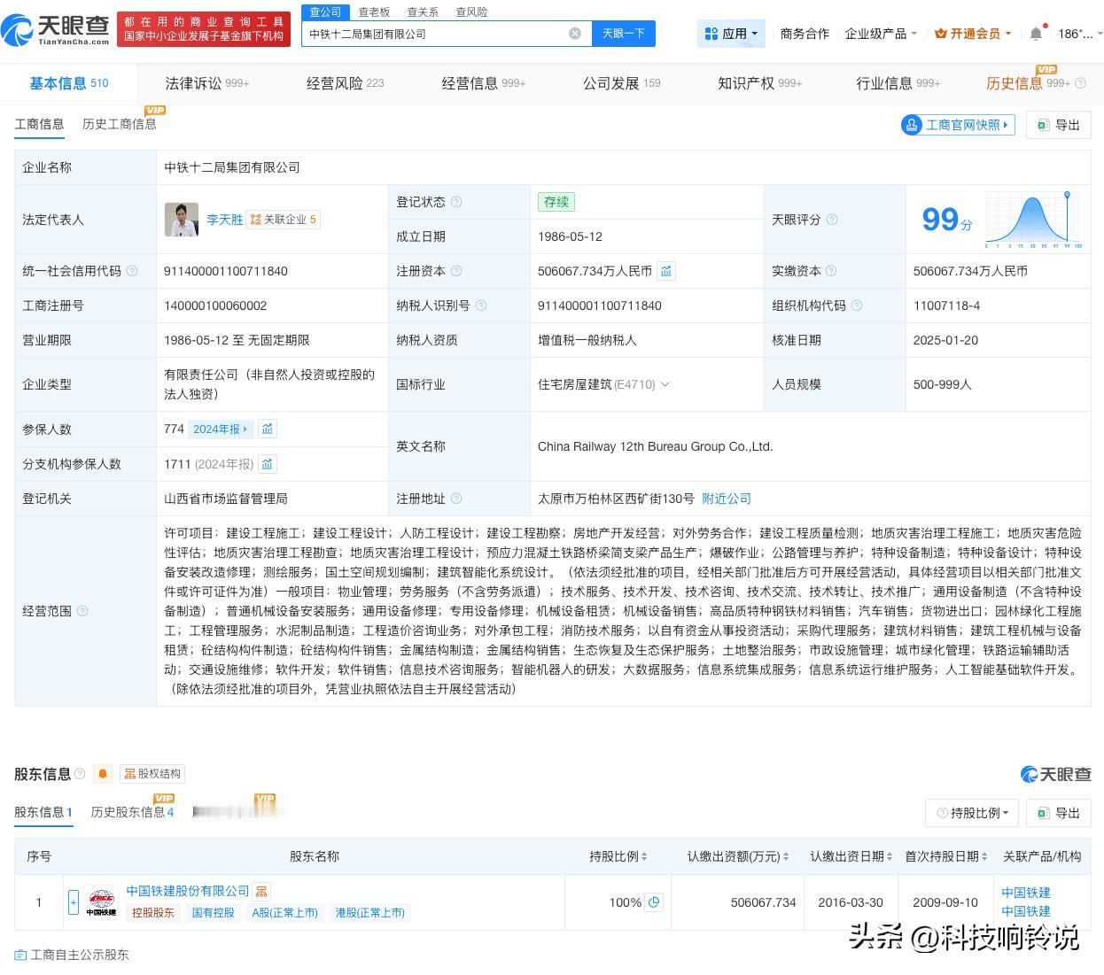Image resolution: width=1104 pixels, height=975 pixels.
Task: Open the 开通会员 dropdown
Action: pos(973,34)
